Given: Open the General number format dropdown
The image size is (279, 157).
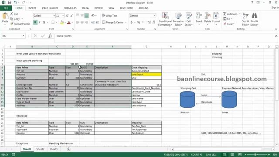Looking at the screenshot, I should 154,16.
